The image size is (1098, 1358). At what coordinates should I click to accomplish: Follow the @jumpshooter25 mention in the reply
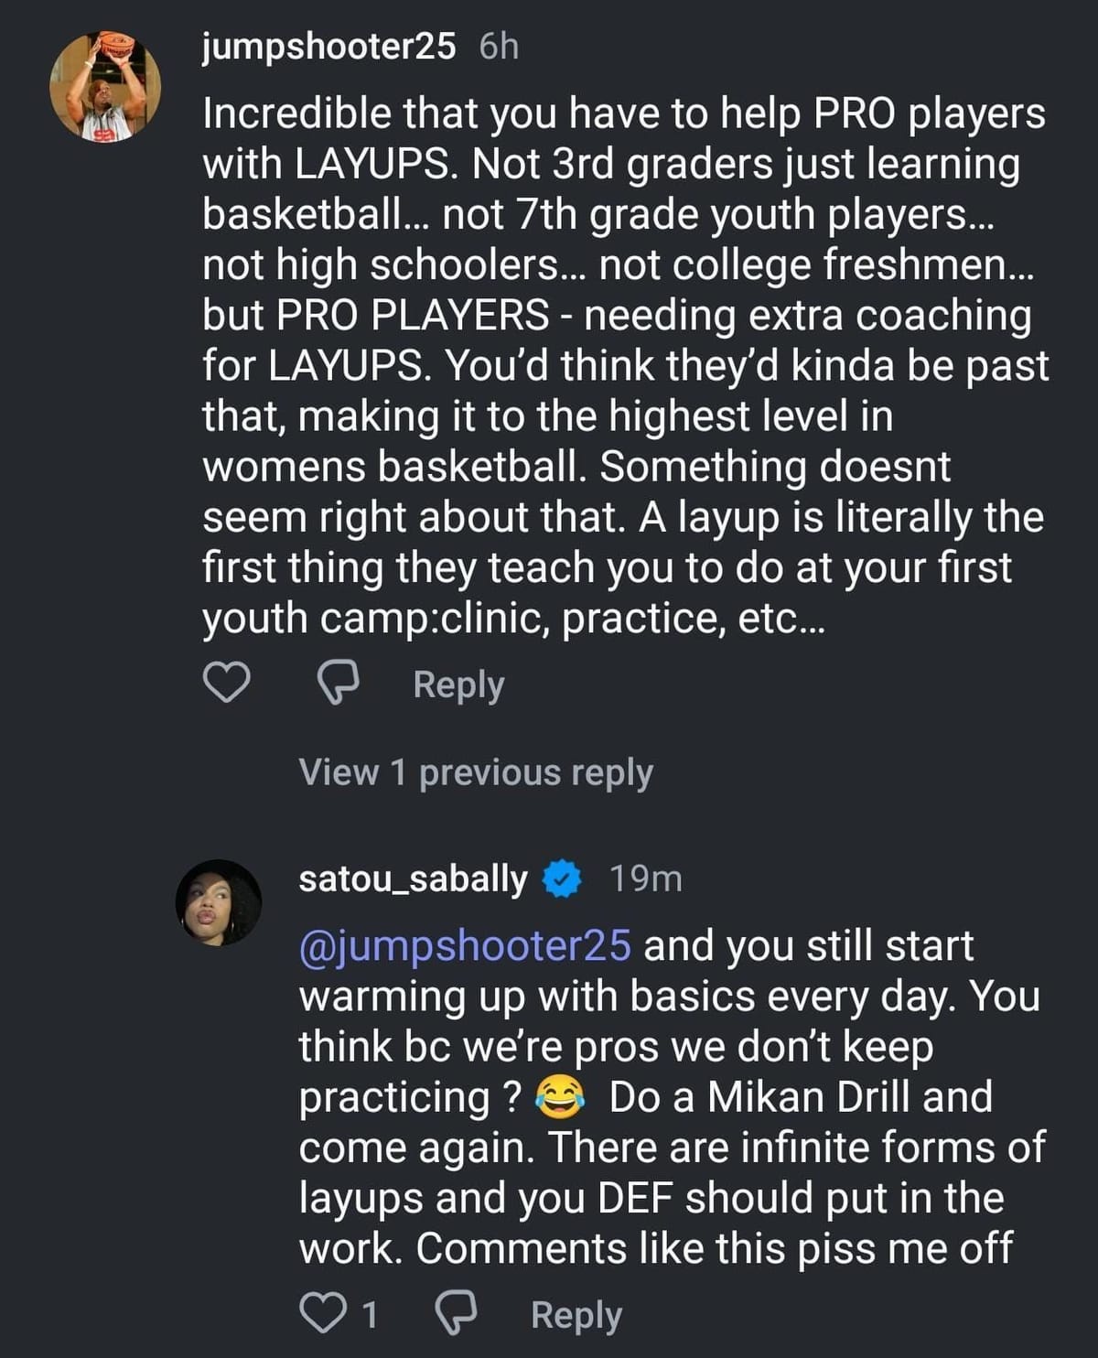point(465,945)
